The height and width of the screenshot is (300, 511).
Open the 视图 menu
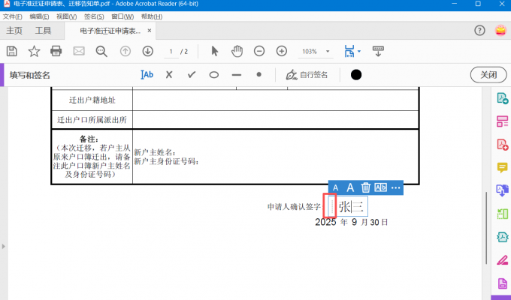click(66, 16)
